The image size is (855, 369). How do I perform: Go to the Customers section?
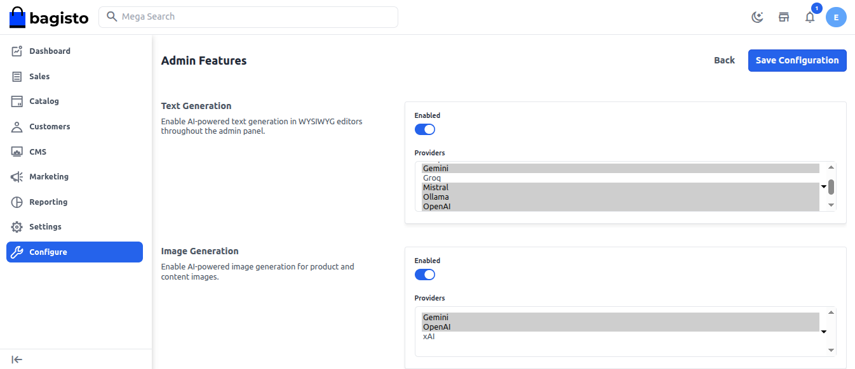coord(50,127)
